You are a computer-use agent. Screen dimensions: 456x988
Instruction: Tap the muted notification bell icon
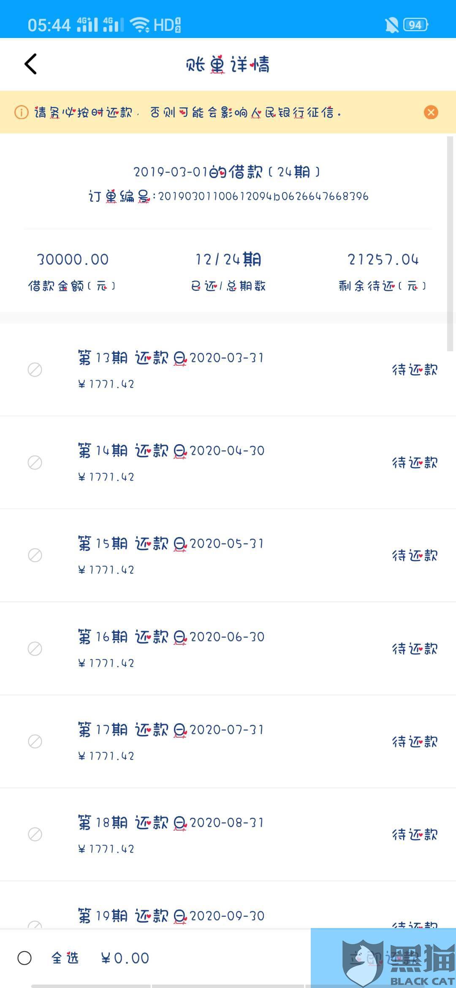(x=391, y=25)
